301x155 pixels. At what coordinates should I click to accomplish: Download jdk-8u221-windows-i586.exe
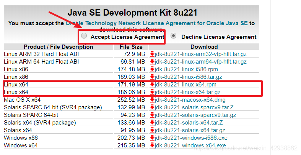(x=191, y=138)
